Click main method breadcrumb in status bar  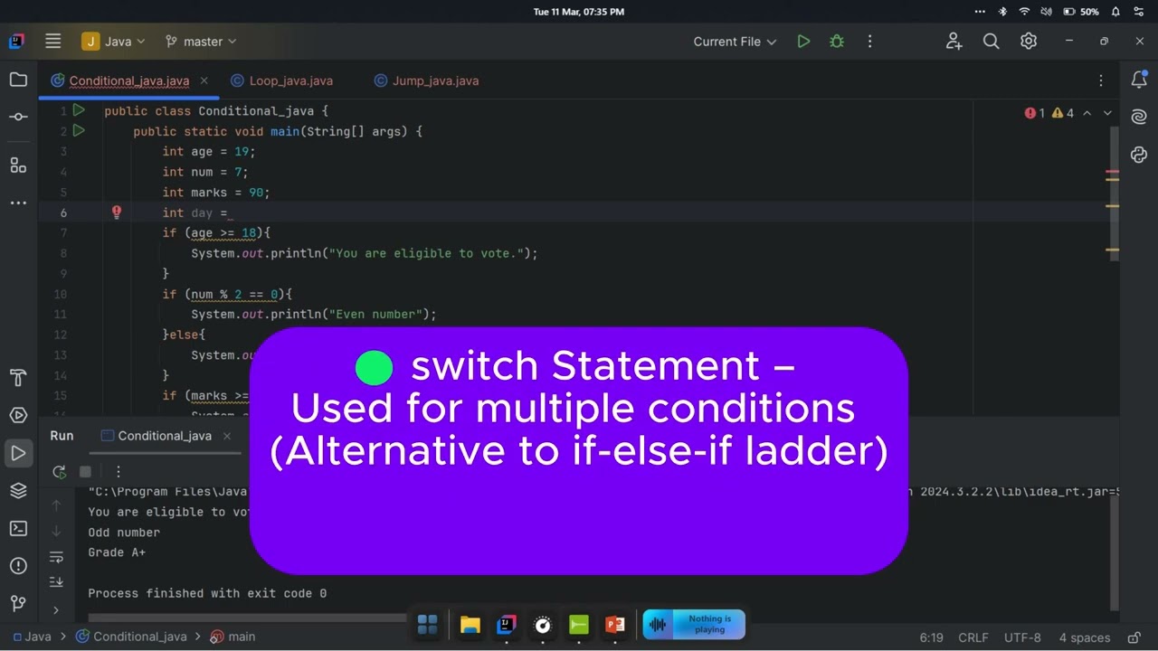click(233, 637)
